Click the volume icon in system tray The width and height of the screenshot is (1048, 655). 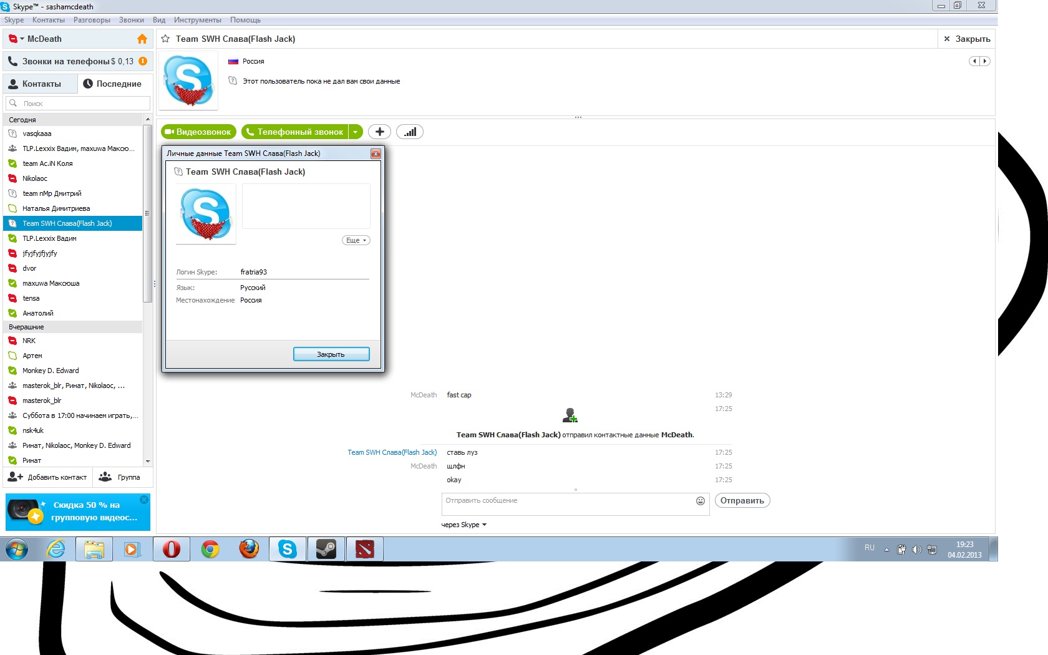pyautogui.click(x=916, y=550)
